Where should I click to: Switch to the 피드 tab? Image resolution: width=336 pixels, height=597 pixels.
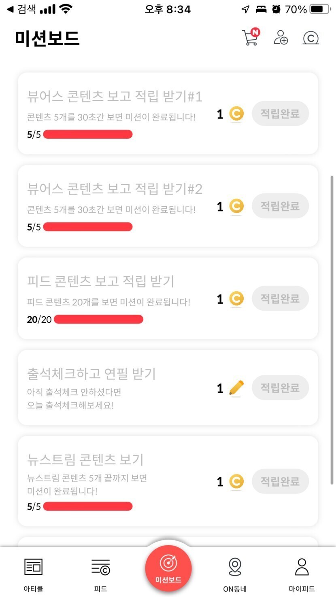click(100, 574)
